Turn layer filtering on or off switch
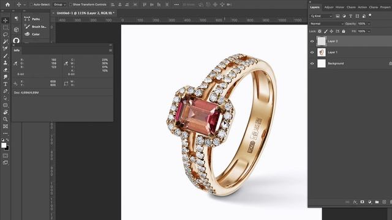Viewport: 392px width, 220px height. point(370,16)
